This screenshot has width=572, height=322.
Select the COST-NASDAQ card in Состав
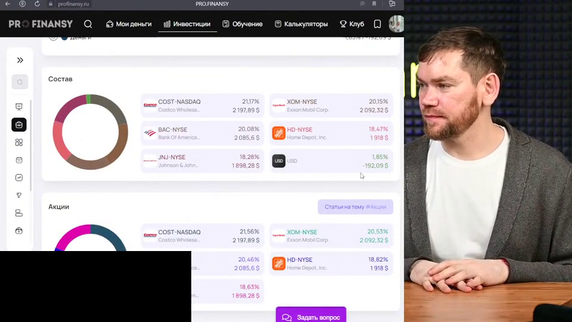coord(203,106)
